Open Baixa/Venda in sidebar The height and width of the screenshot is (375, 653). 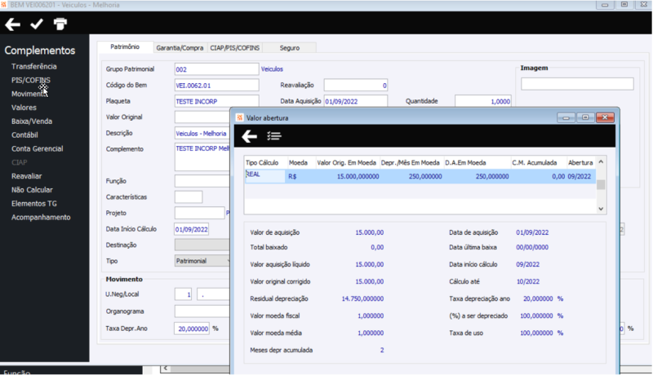(32, 121)
